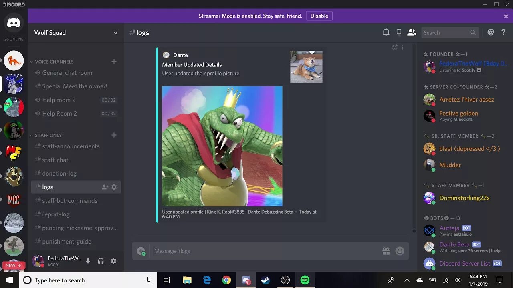Open the volume icon in system tray
This screenshot has width=513, height=288.
pyautogui.click(x=458, y=280)
